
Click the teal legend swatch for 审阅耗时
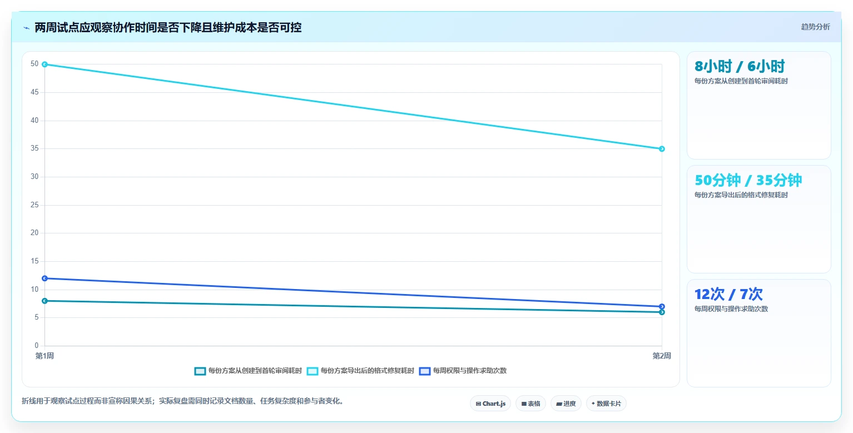200,371
